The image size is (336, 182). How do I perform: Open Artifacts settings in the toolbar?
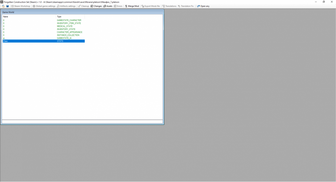[x=66, y=6]
